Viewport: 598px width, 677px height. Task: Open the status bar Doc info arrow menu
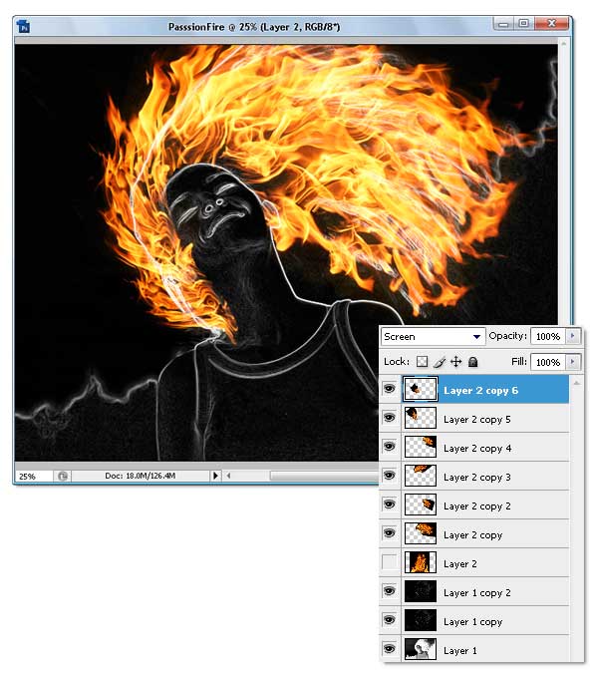pos(215,477)
